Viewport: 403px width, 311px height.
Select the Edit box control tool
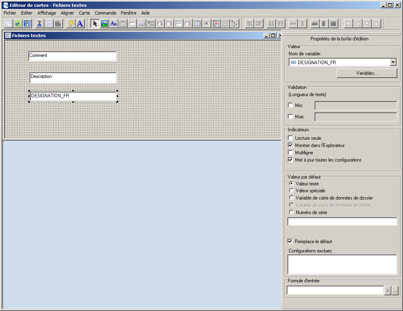(132, 23)
